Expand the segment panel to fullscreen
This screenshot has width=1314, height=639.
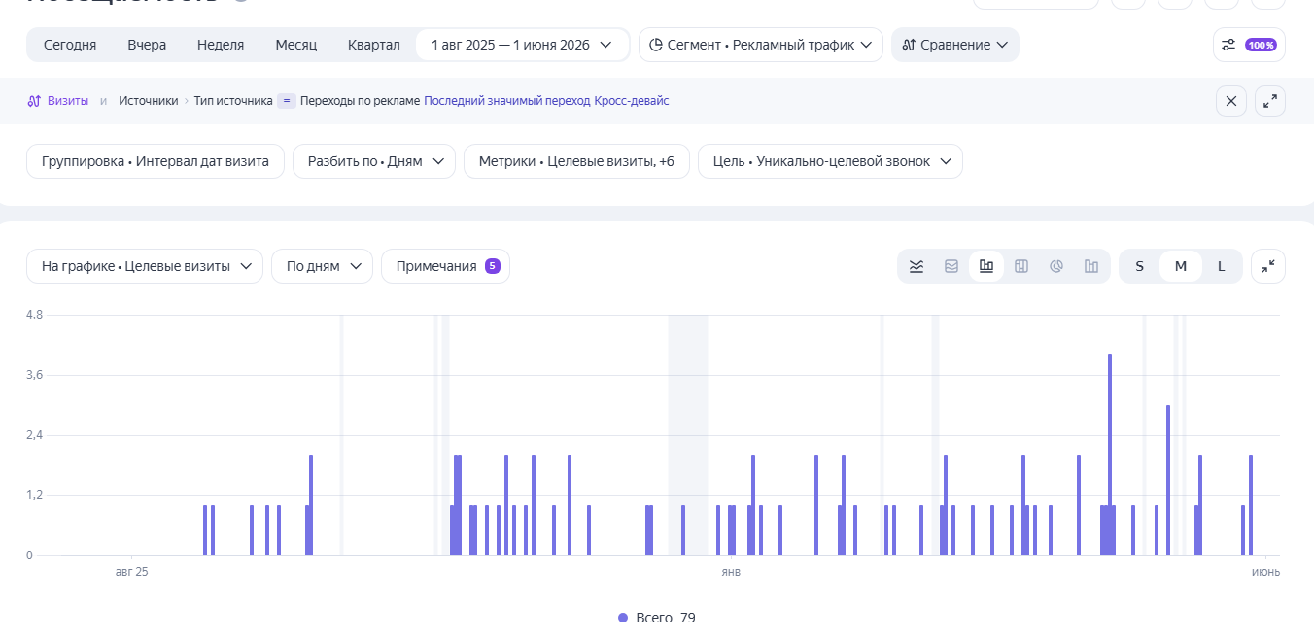coord(1270,101)
